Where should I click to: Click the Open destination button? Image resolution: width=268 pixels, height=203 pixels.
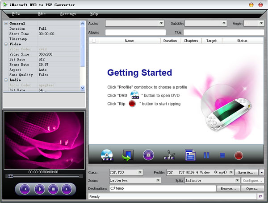[x=252, y=188]
